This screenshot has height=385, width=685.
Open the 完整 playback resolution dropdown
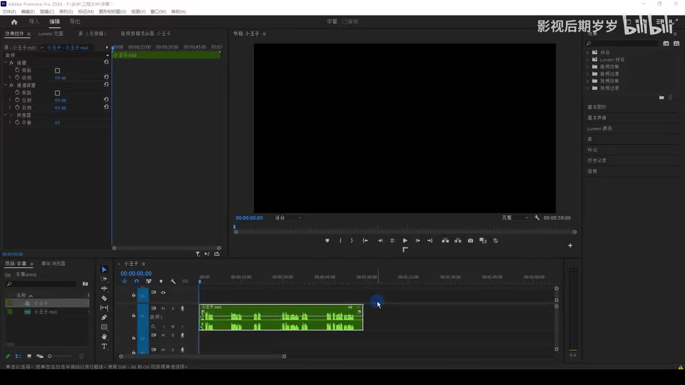click(x=515, y=218)
